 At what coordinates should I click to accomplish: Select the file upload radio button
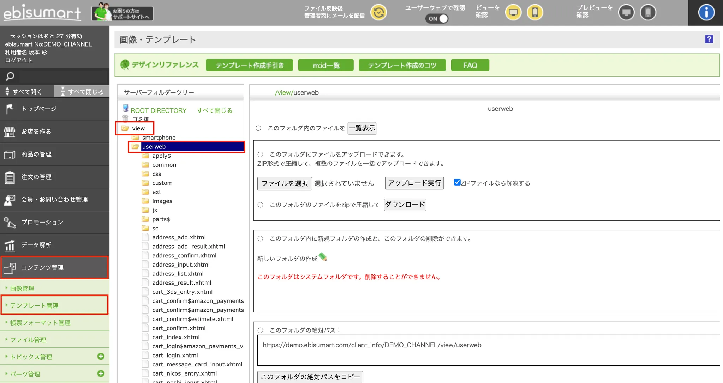click(x=261, y=154)
